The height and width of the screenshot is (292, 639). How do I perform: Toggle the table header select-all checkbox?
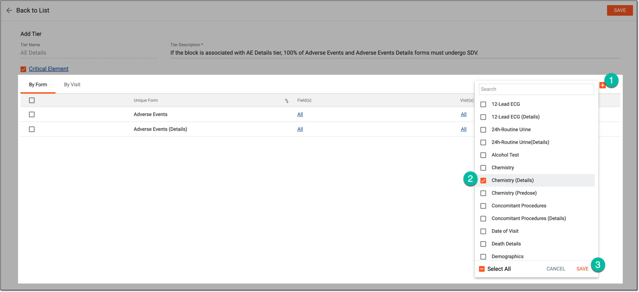(x=32, y=100)
